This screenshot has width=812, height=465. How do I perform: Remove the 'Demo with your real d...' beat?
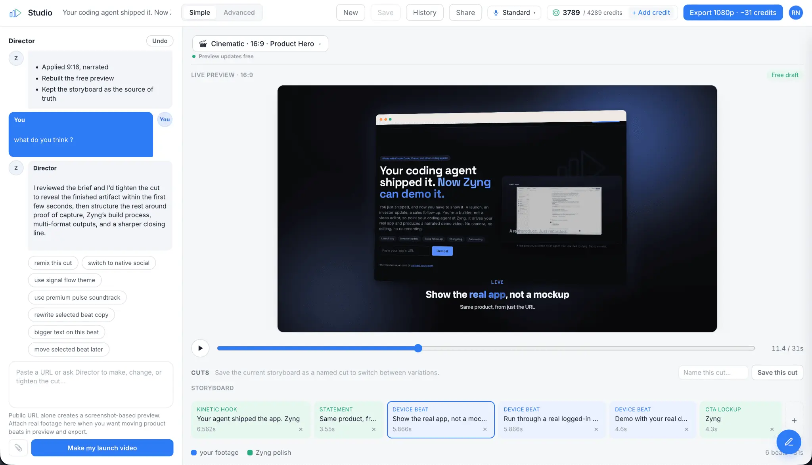point(686,429)
